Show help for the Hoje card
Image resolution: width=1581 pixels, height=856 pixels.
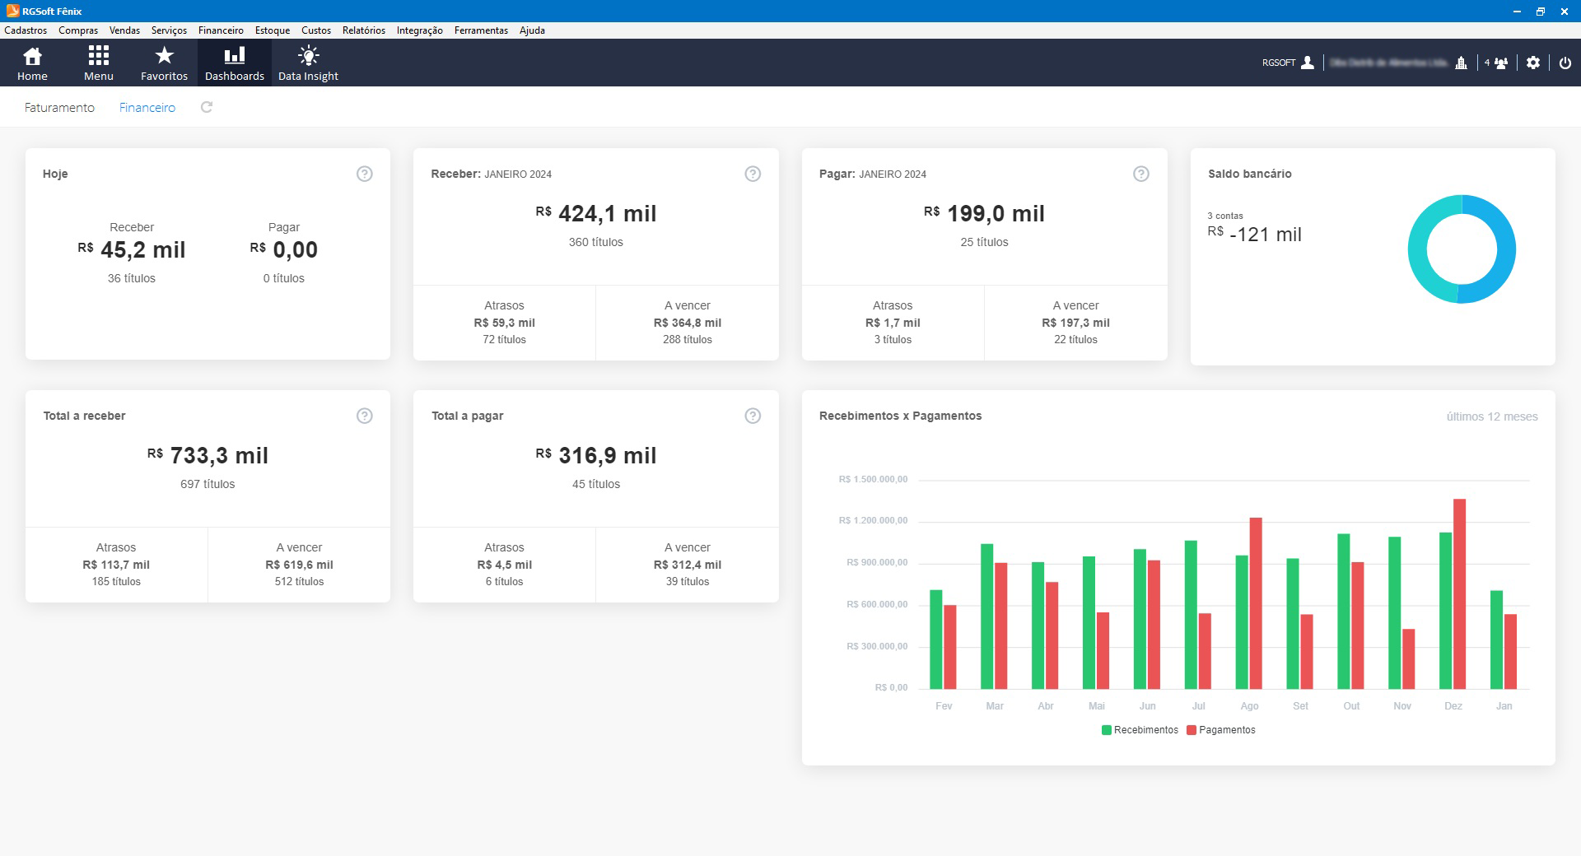coord(365,174)
